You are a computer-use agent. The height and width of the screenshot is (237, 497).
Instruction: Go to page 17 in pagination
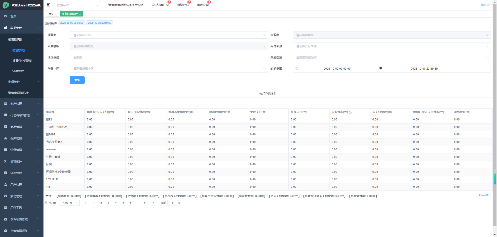click(145, 203)
